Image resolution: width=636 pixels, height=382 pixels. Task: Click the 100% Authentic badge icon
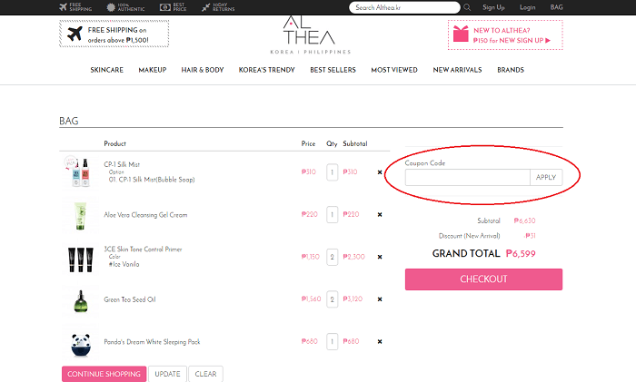(x=111, y=7)
